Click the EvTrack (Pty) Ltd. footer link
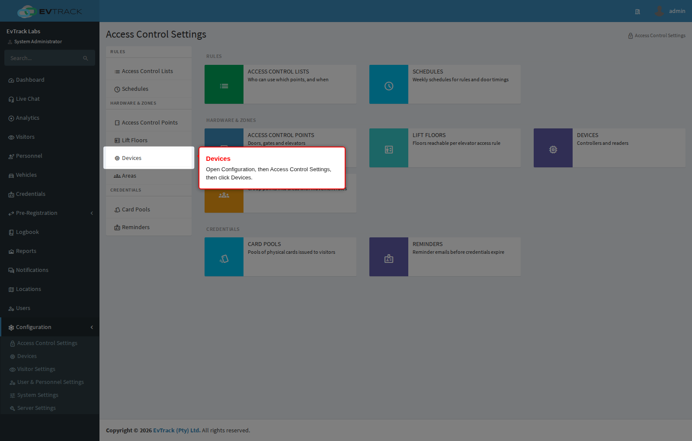This screenshot has height=441, width=692. point(177,431)
